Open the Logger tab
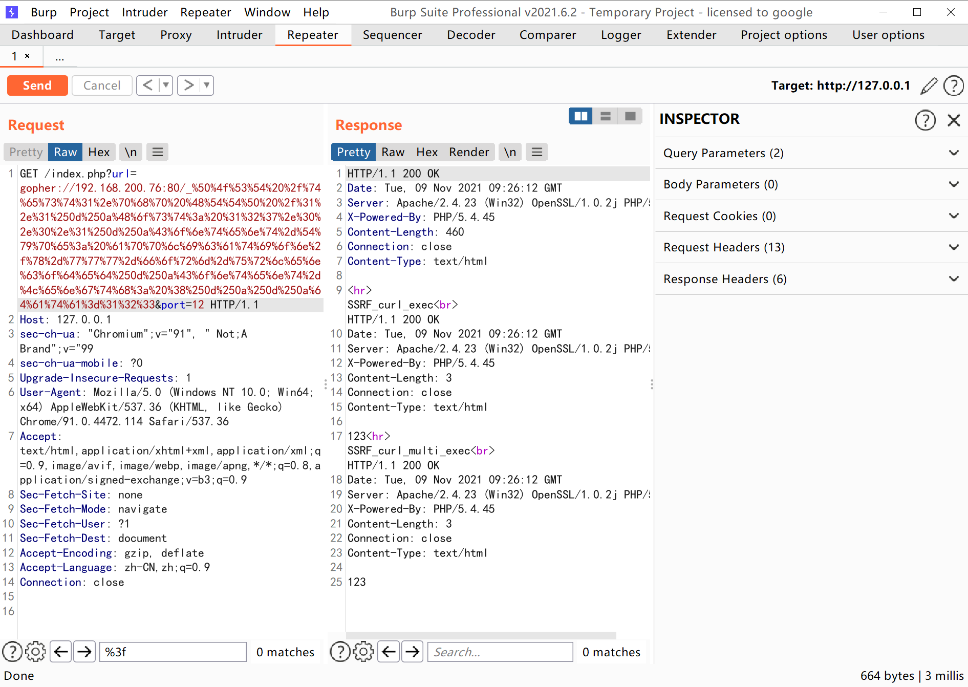The height and width of the screenshot is (687, 968). (x=621, y=35)
